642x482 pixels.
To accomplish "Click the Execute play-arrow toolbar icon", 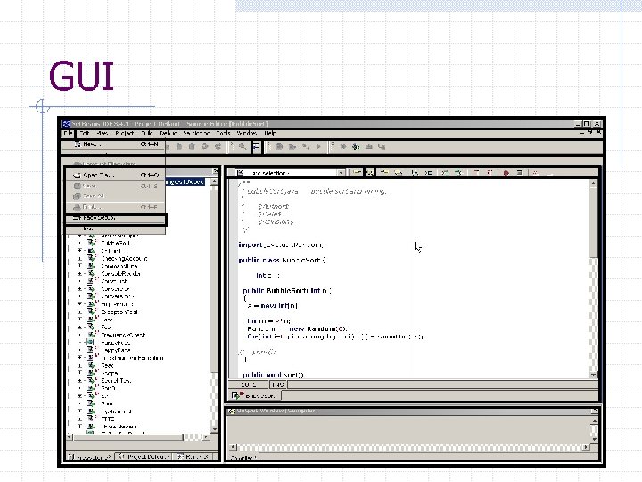I will [319, 146].
